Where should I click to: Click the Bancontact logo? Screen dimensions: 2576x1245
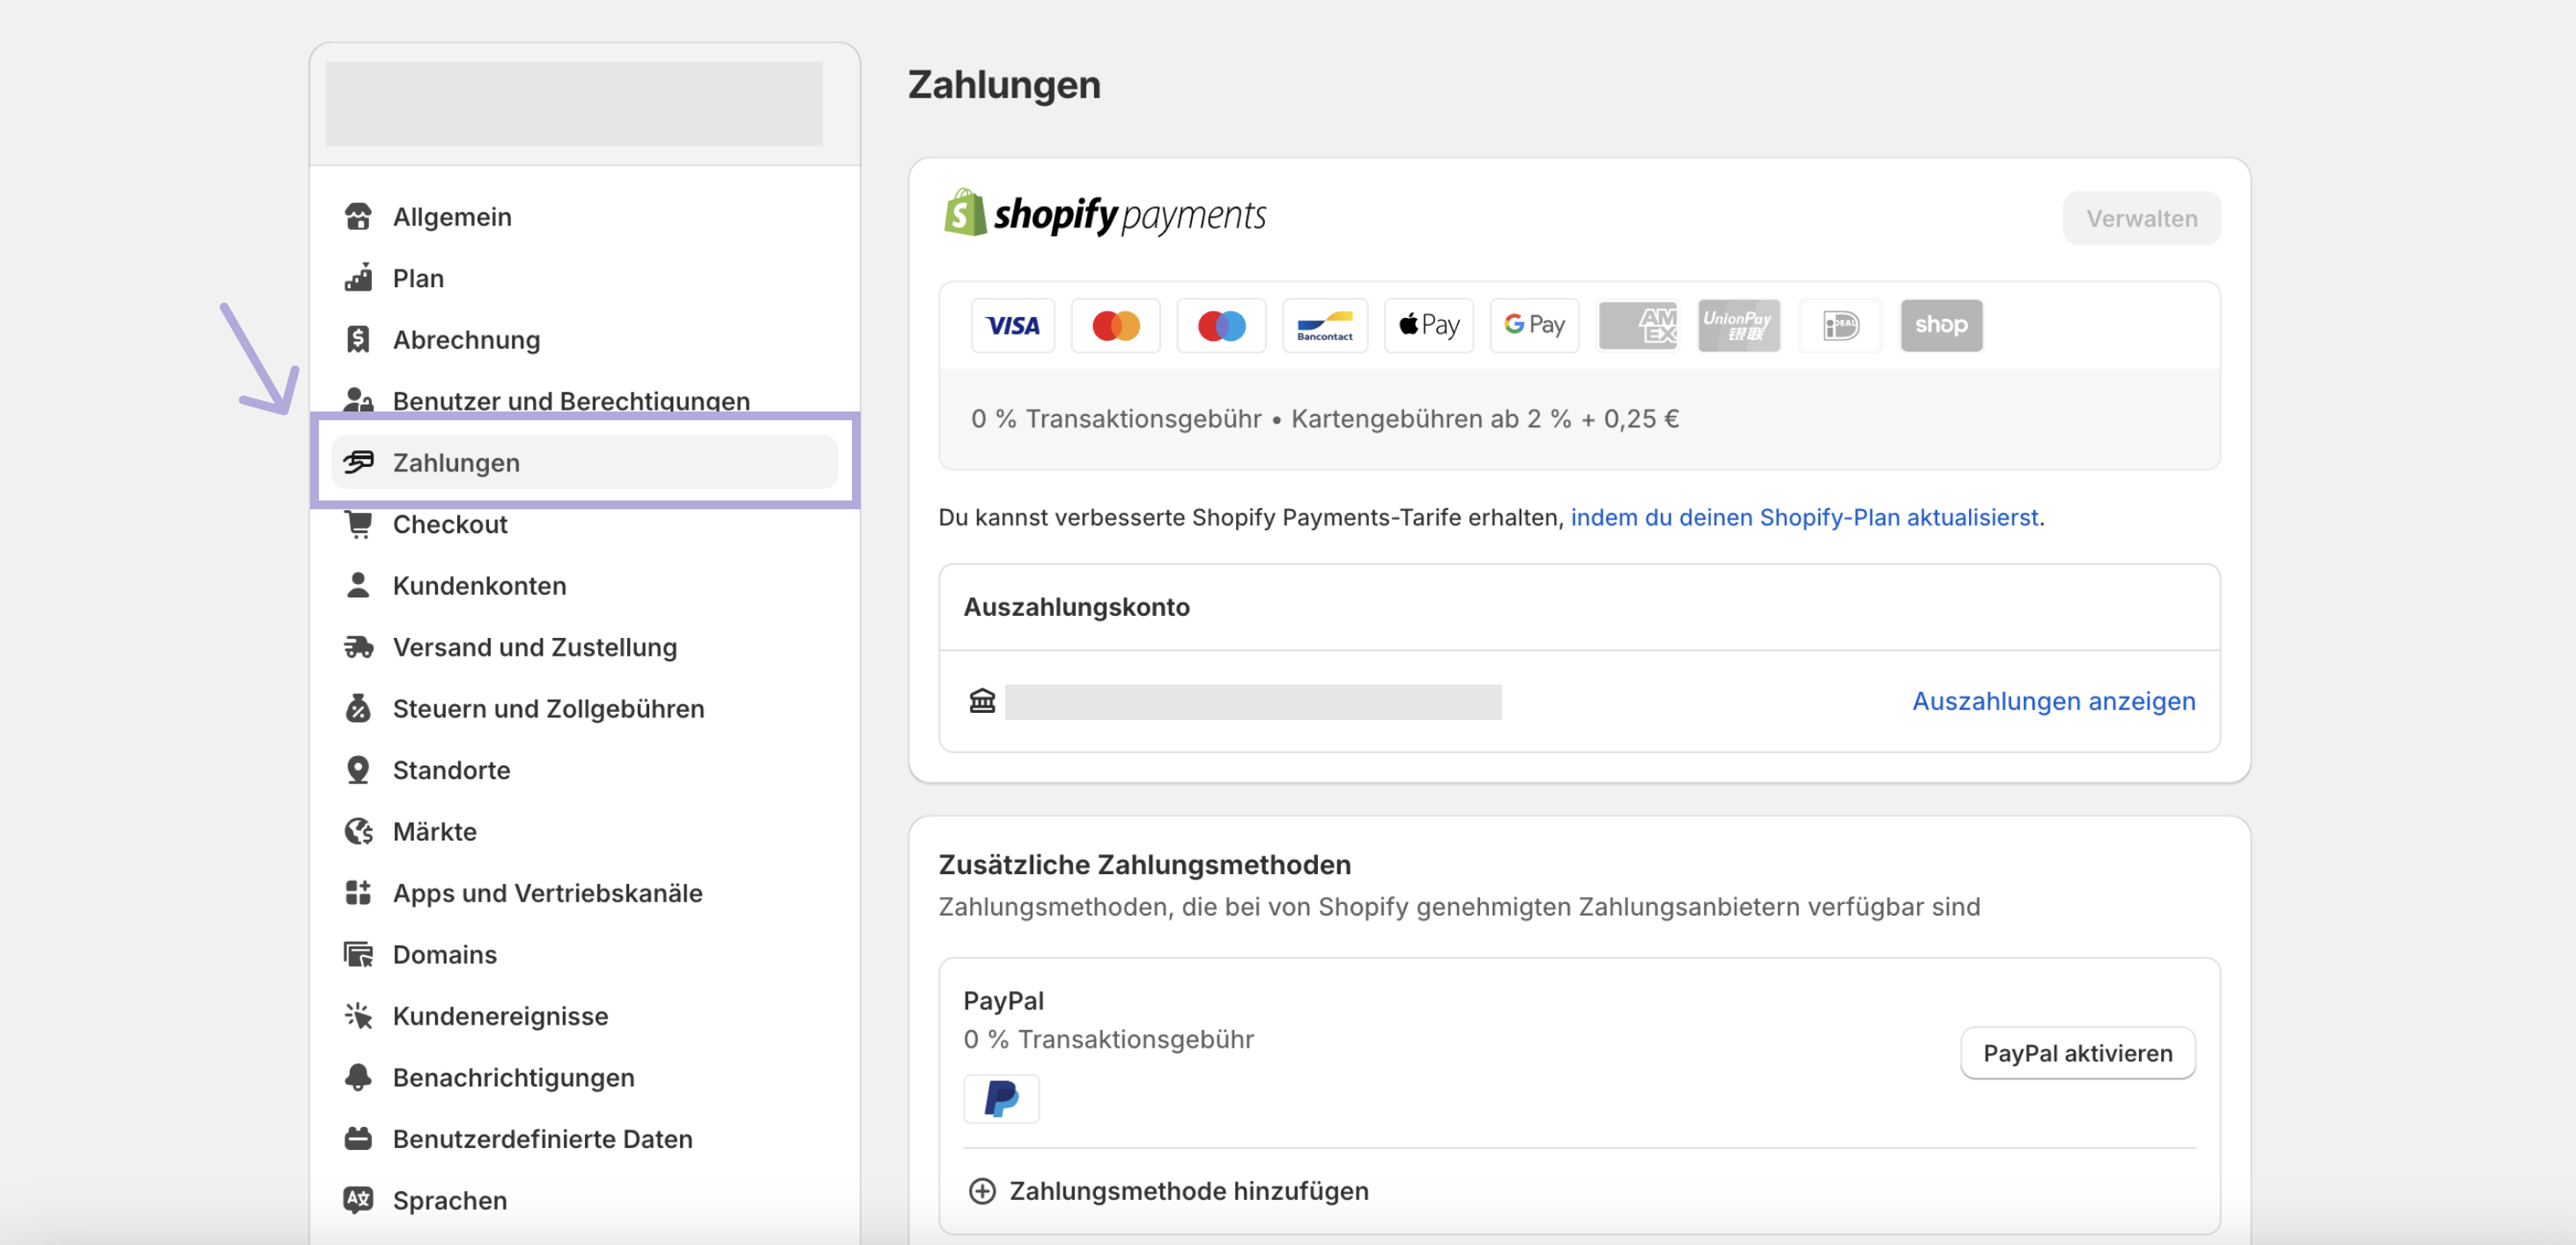point(1325,325)
